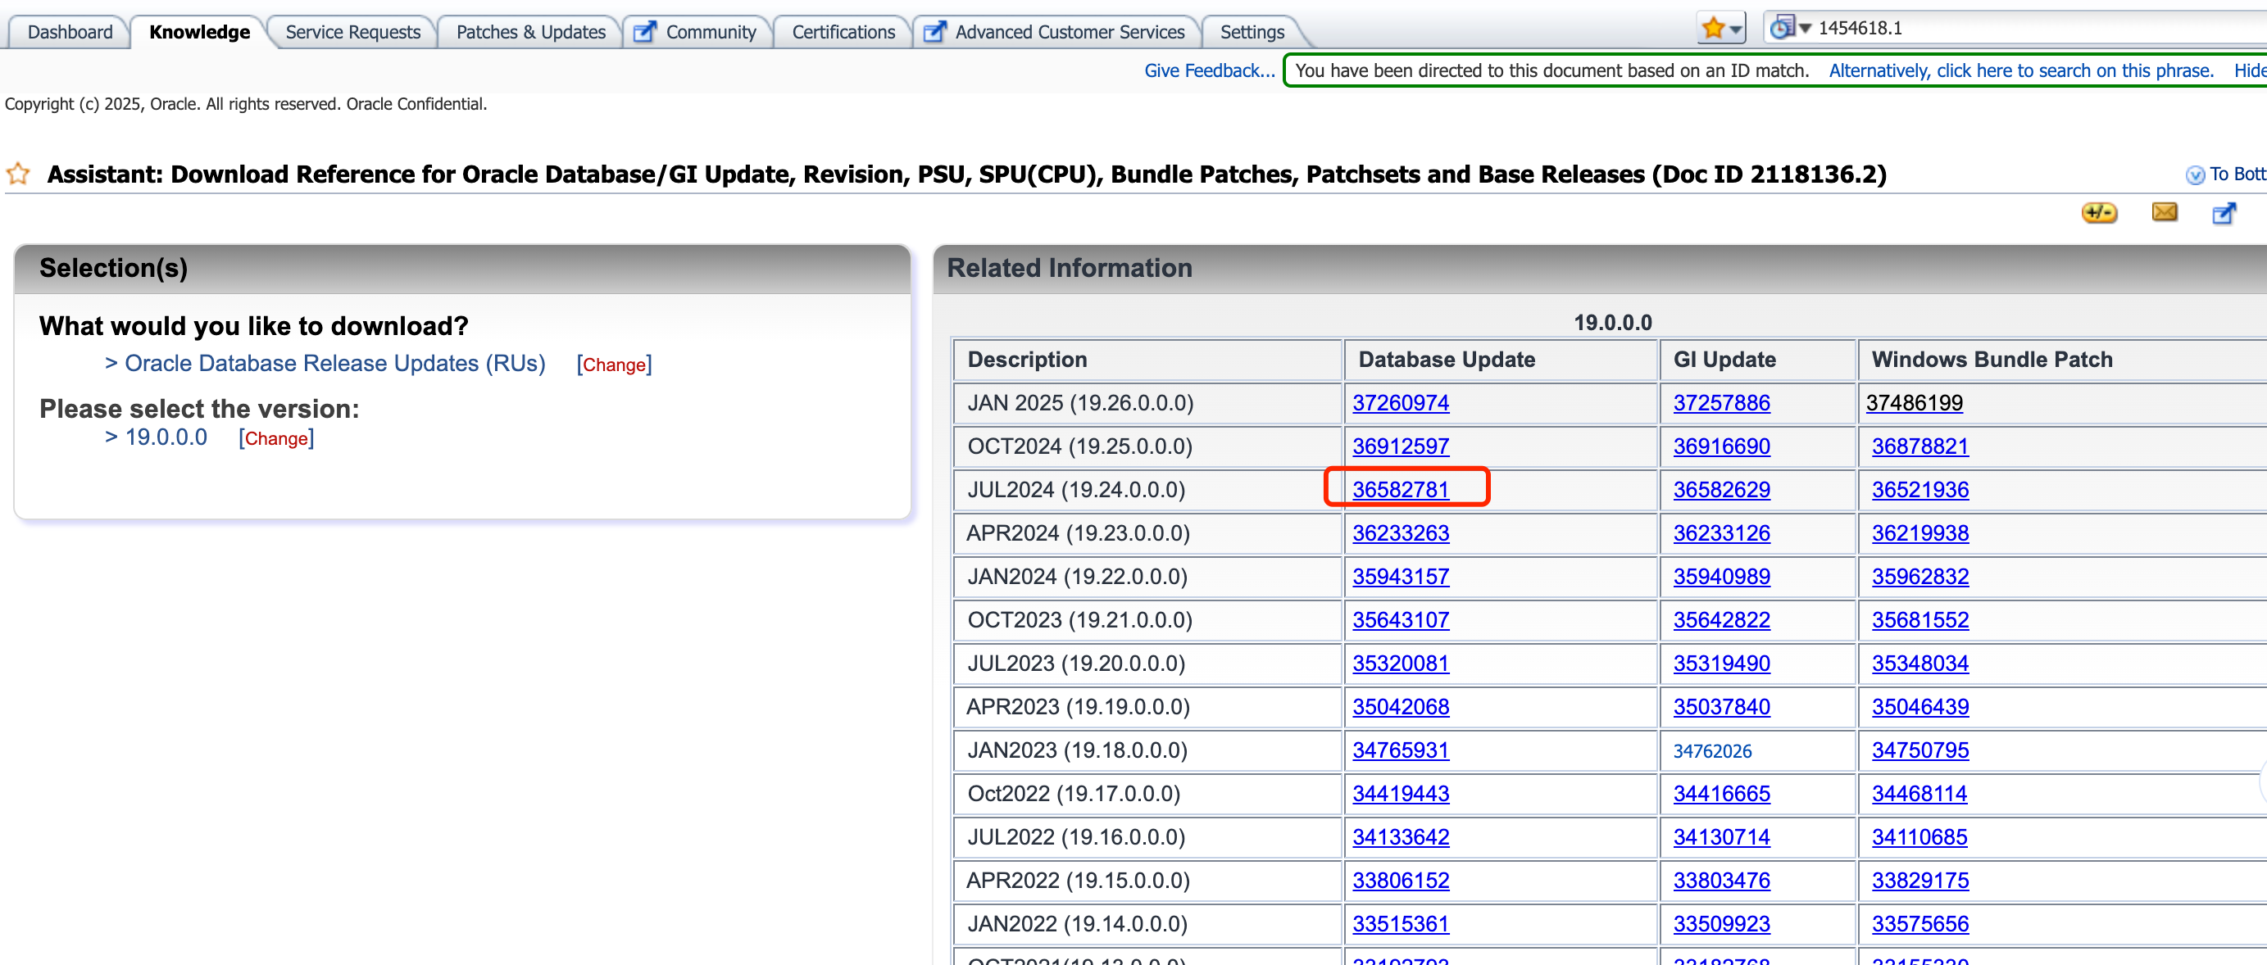Open the Patches & Updates tab
This screenshot has width=2267, height=965.
click(x=530, y=32)
